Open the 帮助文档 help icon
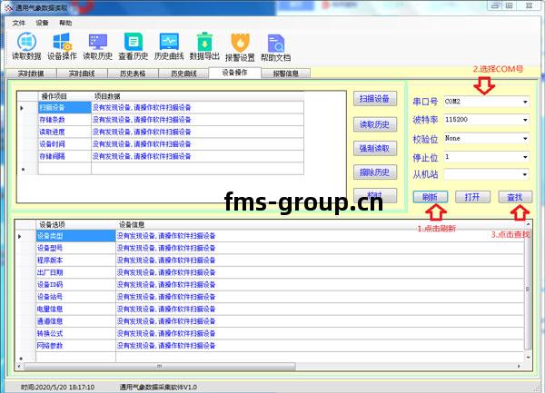 pos(276,43)
